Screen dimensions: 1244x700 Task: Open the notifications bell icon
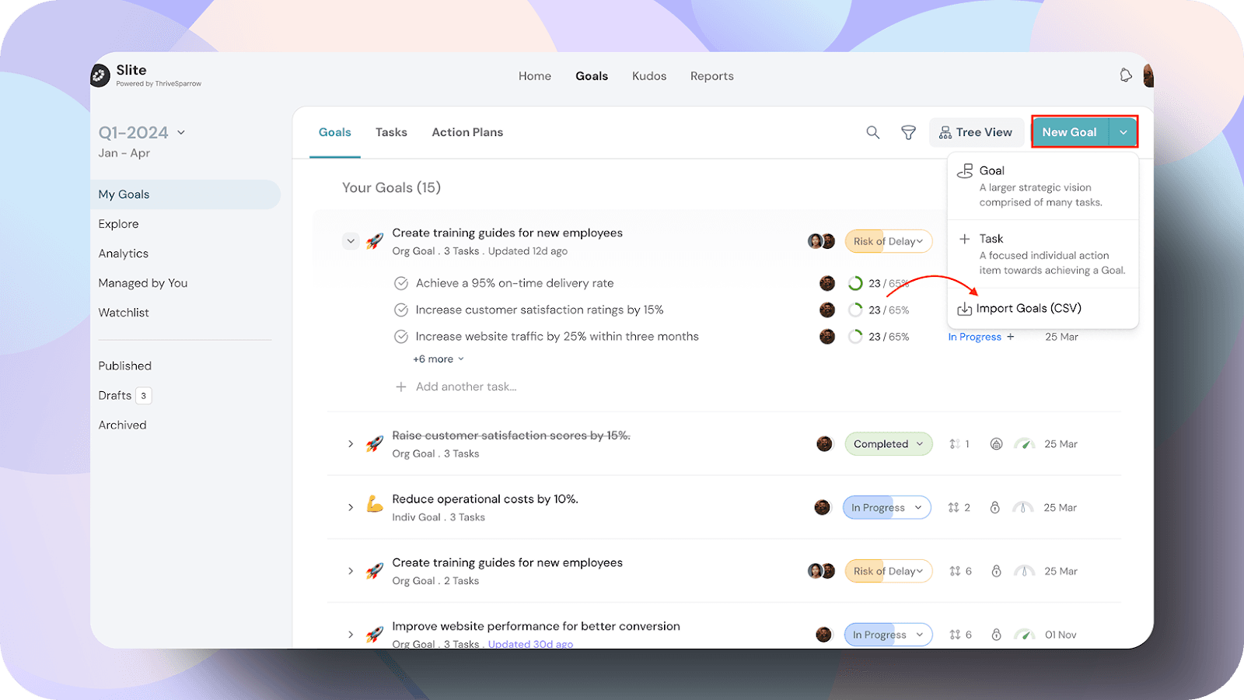(x=1125, y=75)
